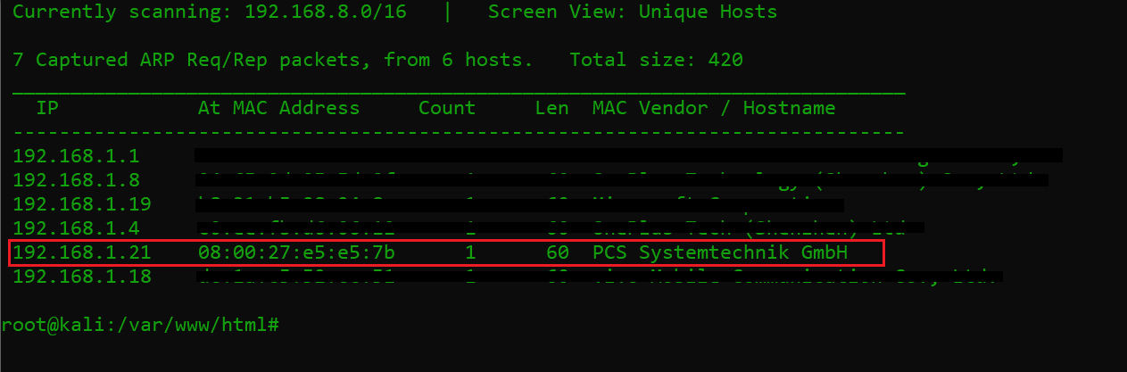Click the 'IP' column header
The height and width of the screenshot is (372, 1127).
tap(47, 109)
